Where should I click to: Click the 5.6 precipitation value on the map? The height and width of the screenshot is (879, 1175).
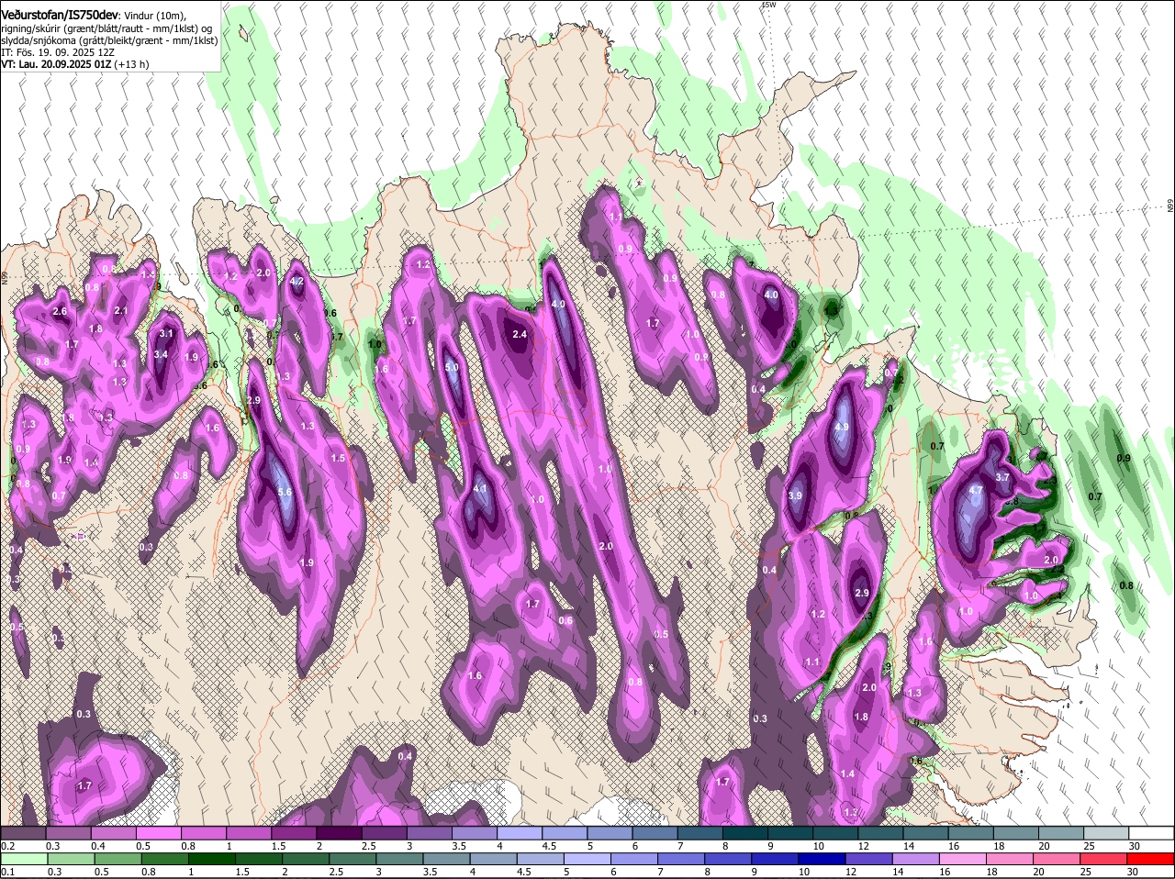click(x=284, y=493)
